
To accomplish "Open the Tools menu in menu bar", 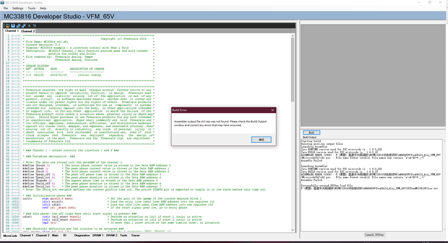I will click(x=31, y=8).
